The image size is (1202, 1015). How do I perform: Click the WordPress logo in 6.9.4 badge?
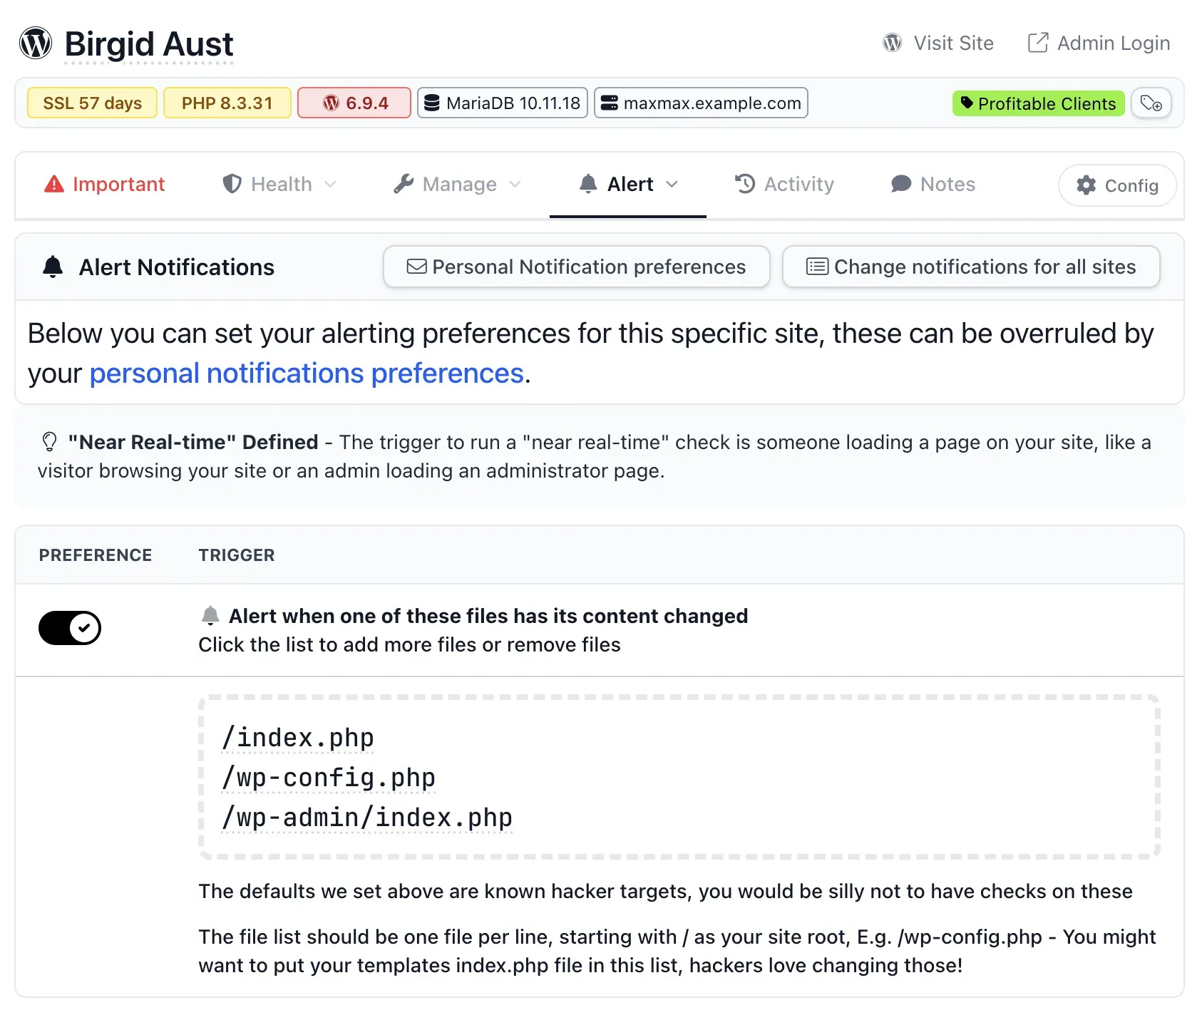tap(332, 103)
